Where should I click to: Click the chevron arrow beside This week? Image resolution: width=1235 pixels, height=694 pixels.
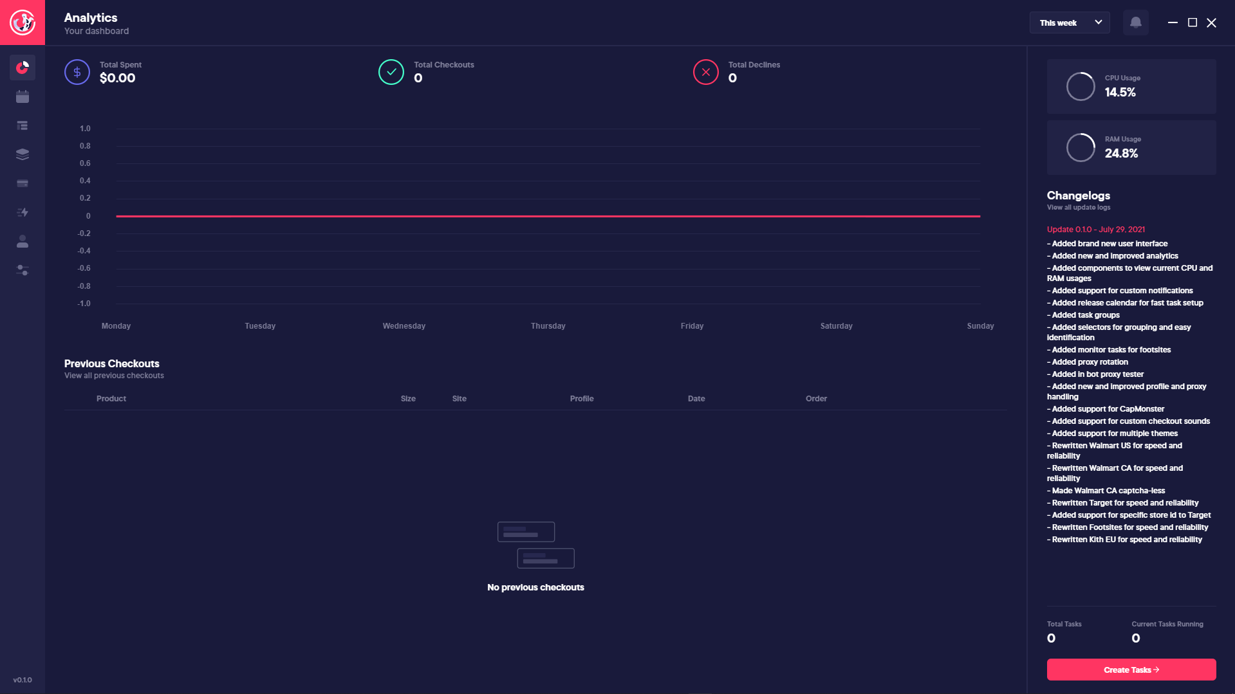[x=1098, y=23]
